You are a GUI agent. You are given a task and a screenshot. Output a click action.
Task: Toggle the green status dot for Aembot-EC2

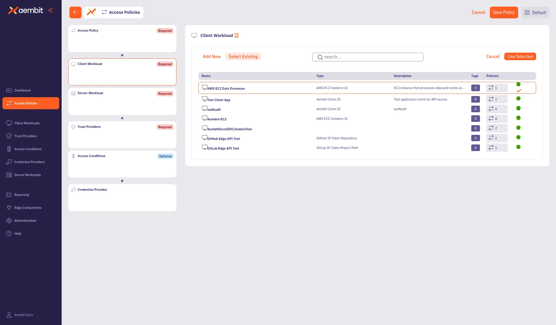pyautogui.click(x=518, y=118)
